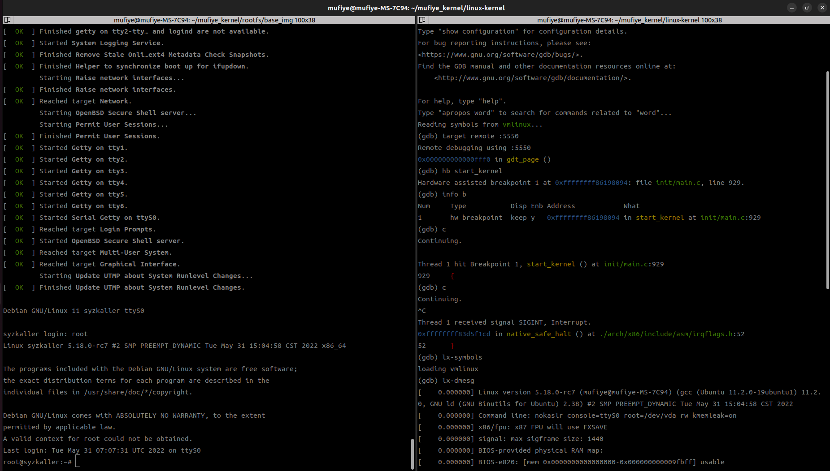Screen dimensions: 830x471
Task: Click the 'info b' command line
Action: click(442, 194)
